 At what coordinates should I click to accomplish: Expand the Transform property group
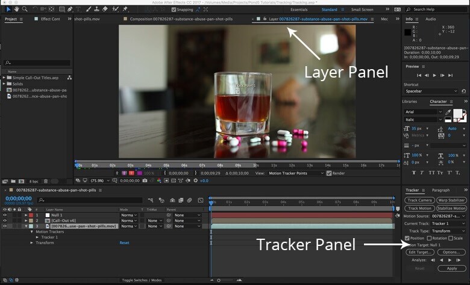(32, 243)
